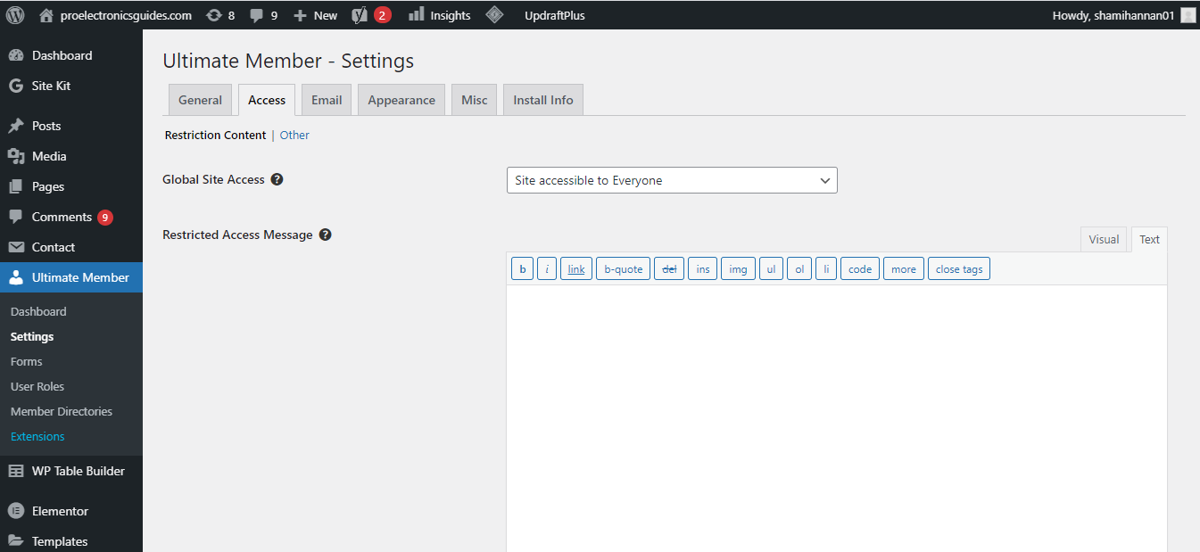The image size is (1200, 552).
Task: Insert code tag with code button
Action: (860, 268)
